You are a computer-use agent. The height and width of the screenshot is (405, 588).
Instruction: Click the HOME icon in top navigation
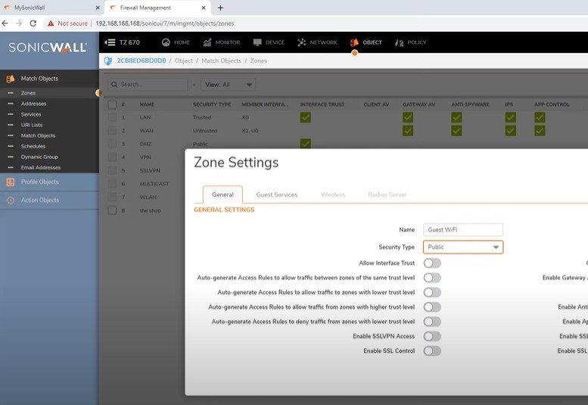pyautogui.click(x=166, y=42)
